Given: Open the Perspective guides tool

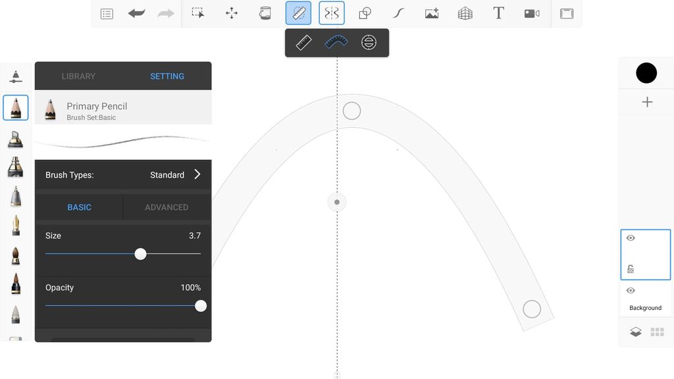Looking at the screenshot, I should 465,13.
